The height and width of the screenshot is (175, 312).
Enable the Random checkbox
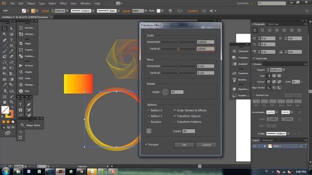click(148, 122)
